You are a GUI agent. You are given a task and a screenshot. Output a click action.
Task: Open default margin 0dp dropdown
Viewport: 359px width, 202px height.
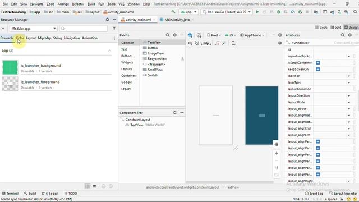[x=206, y=43]
